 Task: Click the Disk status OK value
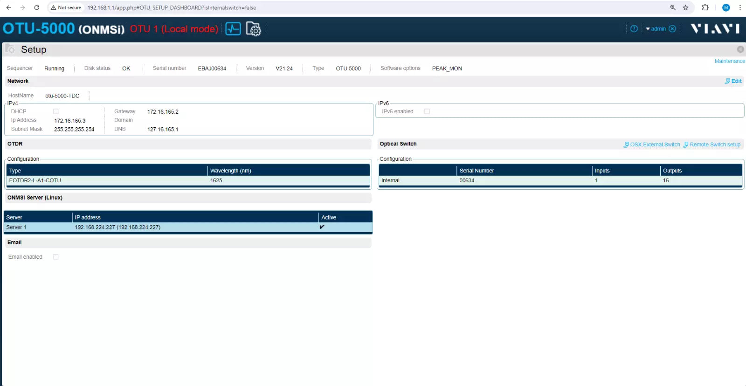126,69
